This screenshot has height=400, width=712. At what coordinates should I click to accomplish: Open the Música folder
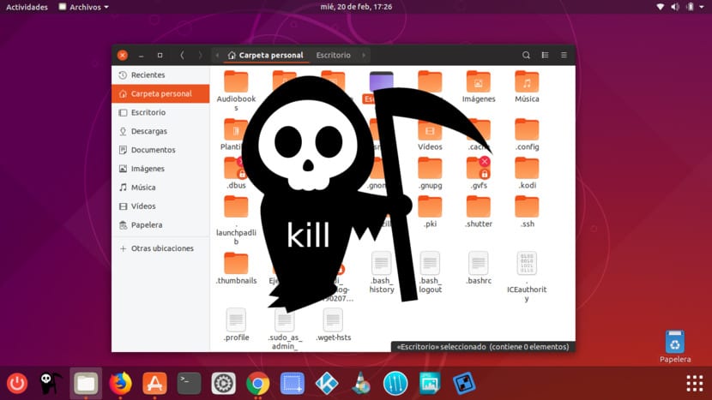pyautogui.click(x=527, y=87)
